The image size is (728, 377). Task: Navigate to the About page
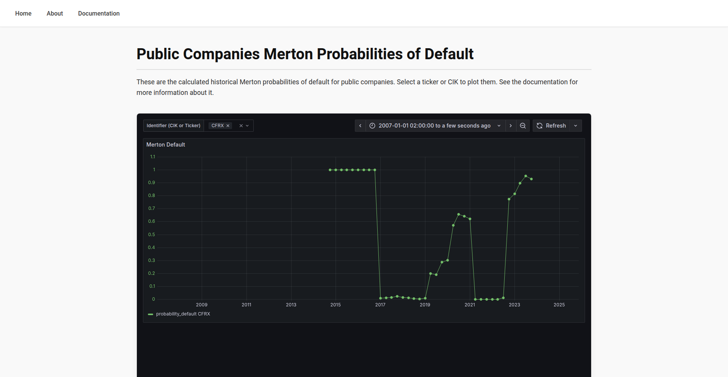(55, 13)
